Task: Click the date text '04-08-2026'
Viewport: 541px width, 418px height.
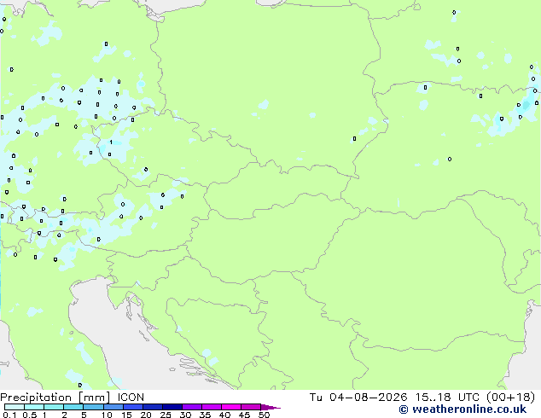Action: pyautogui.click(x=368, y=398)
